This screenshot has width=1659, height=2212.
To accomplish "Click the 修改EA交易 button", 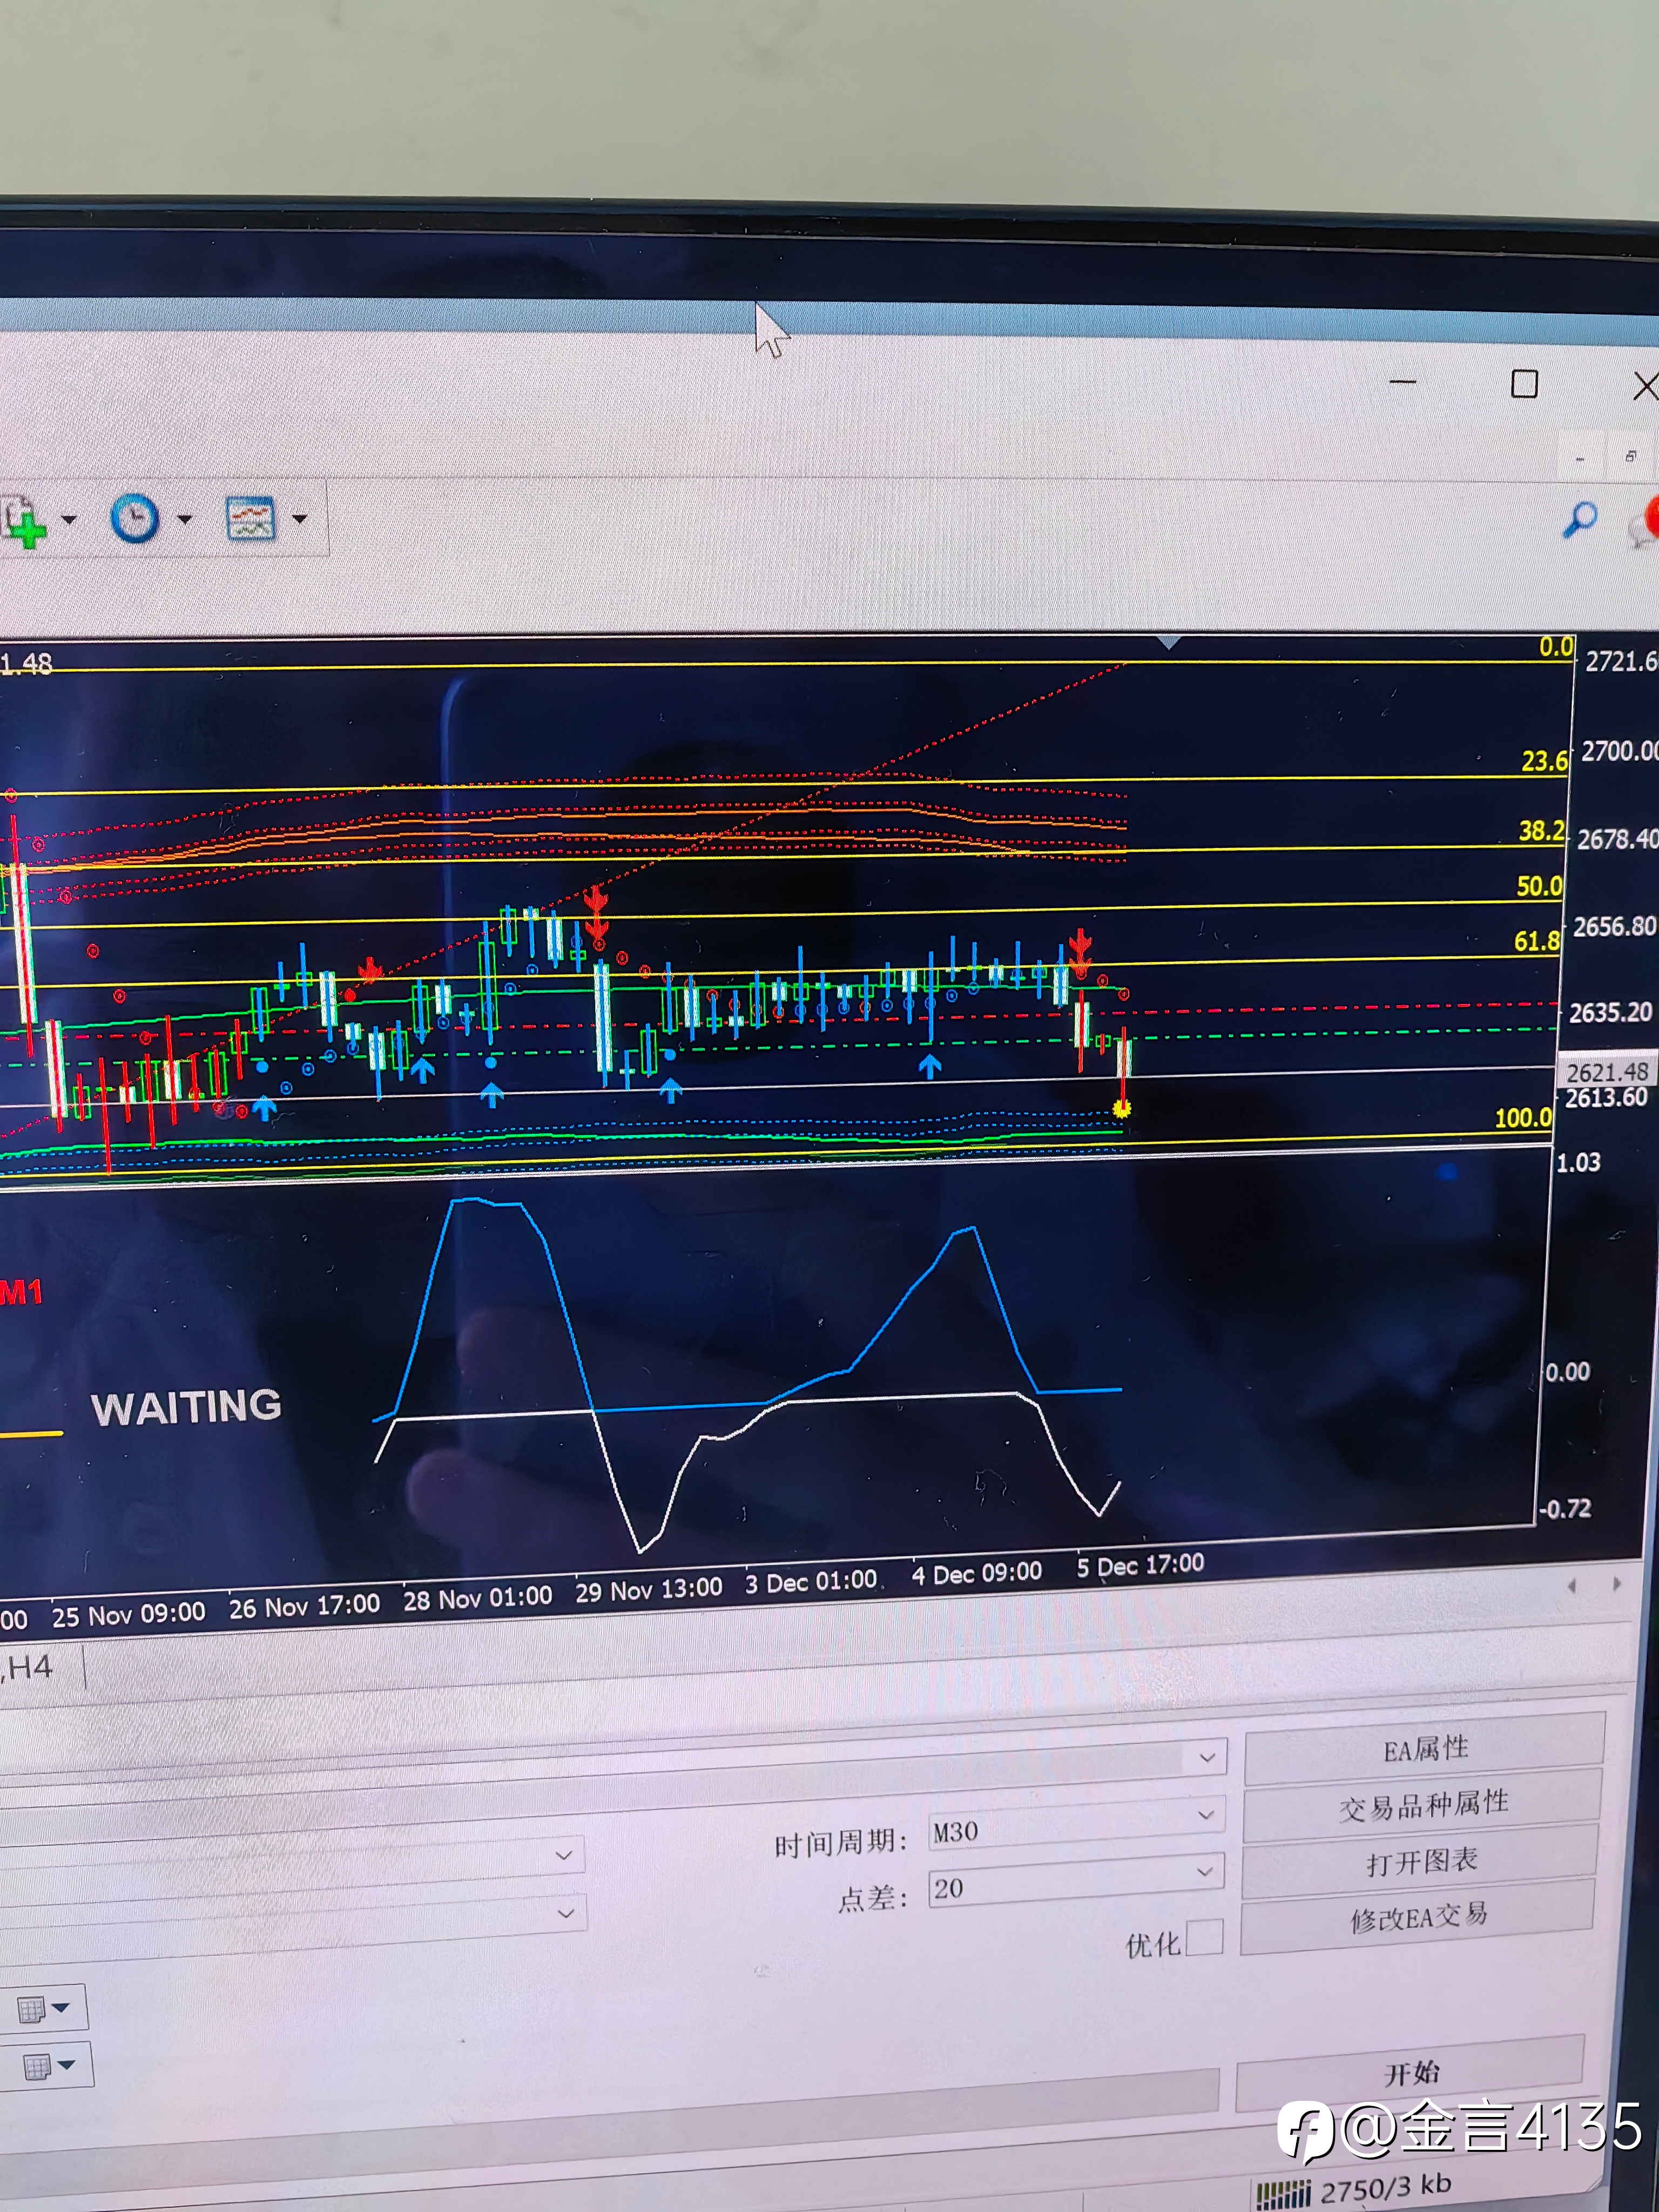I will tap(1418, 1918).
